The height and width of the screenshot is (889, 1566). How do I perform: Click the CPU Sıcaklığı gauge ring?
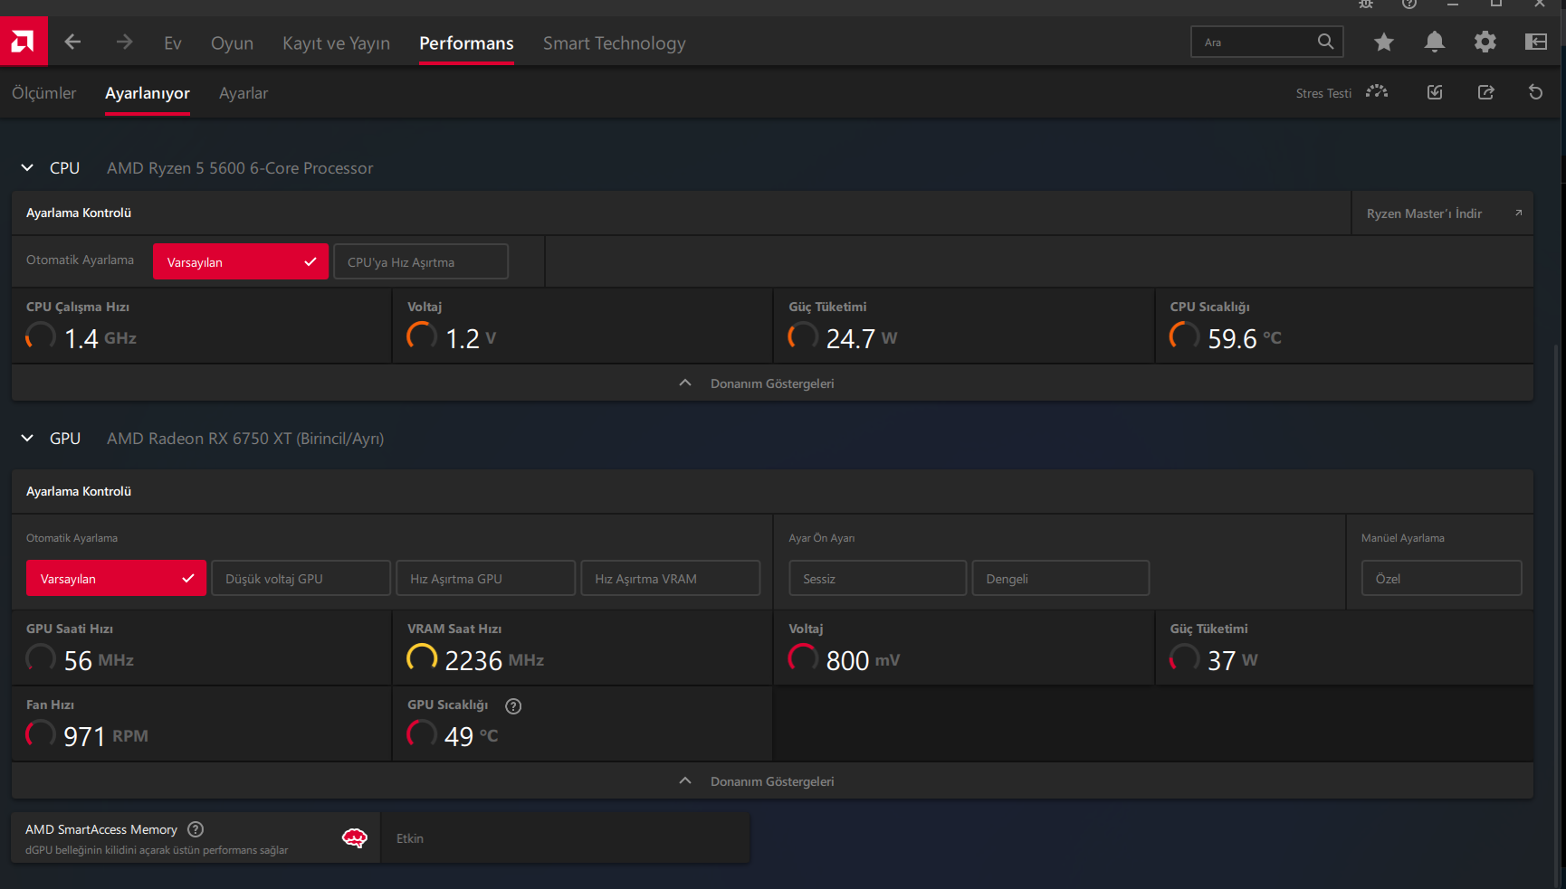(x=1184, y=336)
